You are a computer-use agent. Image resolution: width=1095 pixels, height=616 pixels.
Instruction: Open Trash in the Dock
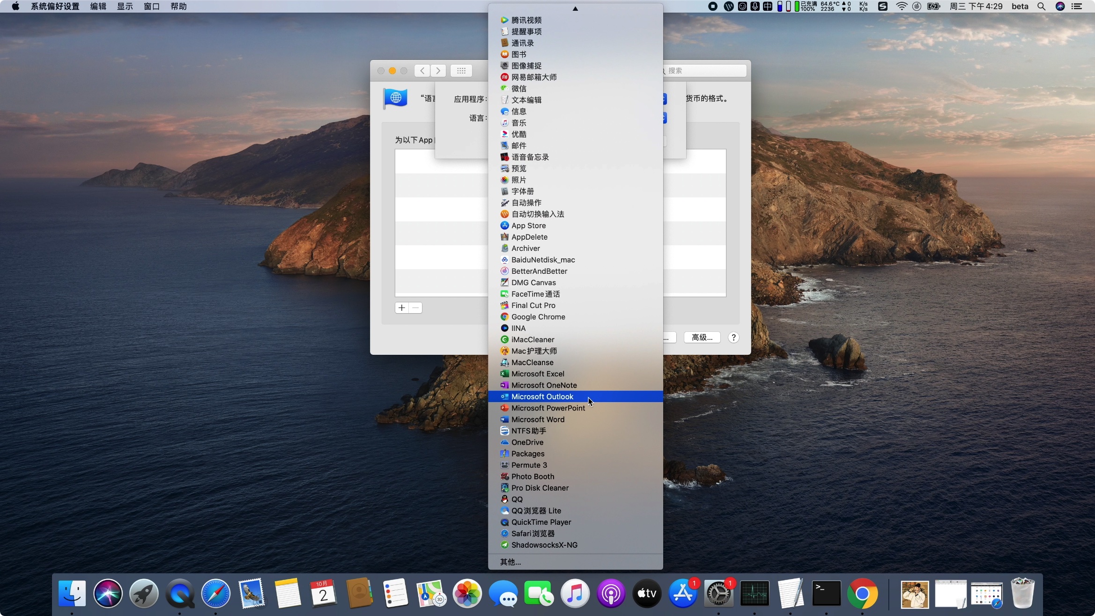[x=1022, y=594]
